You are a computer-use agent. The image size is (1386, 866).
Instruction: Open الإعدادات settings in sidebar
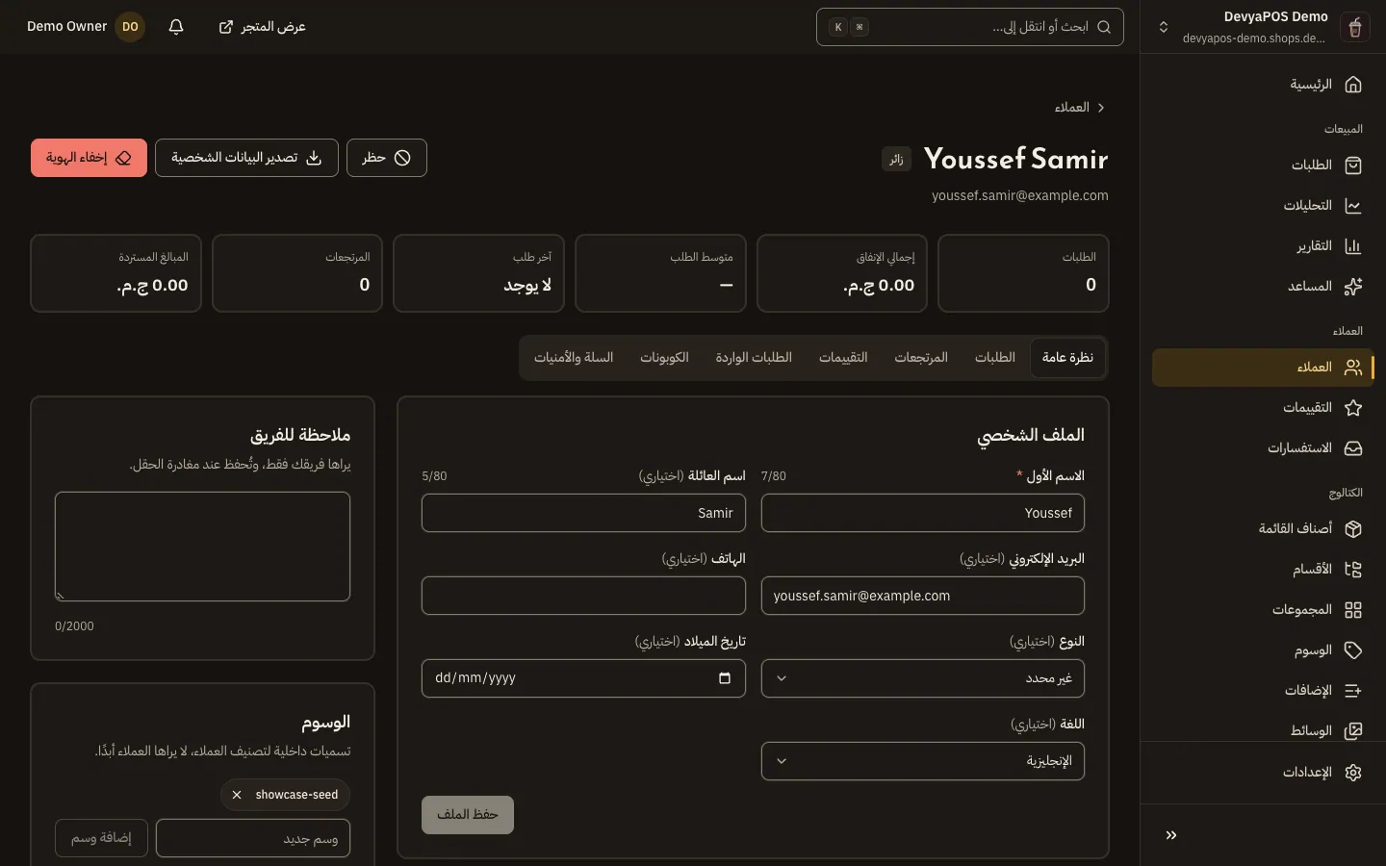pyautogui.click(x=1263, y=773)
